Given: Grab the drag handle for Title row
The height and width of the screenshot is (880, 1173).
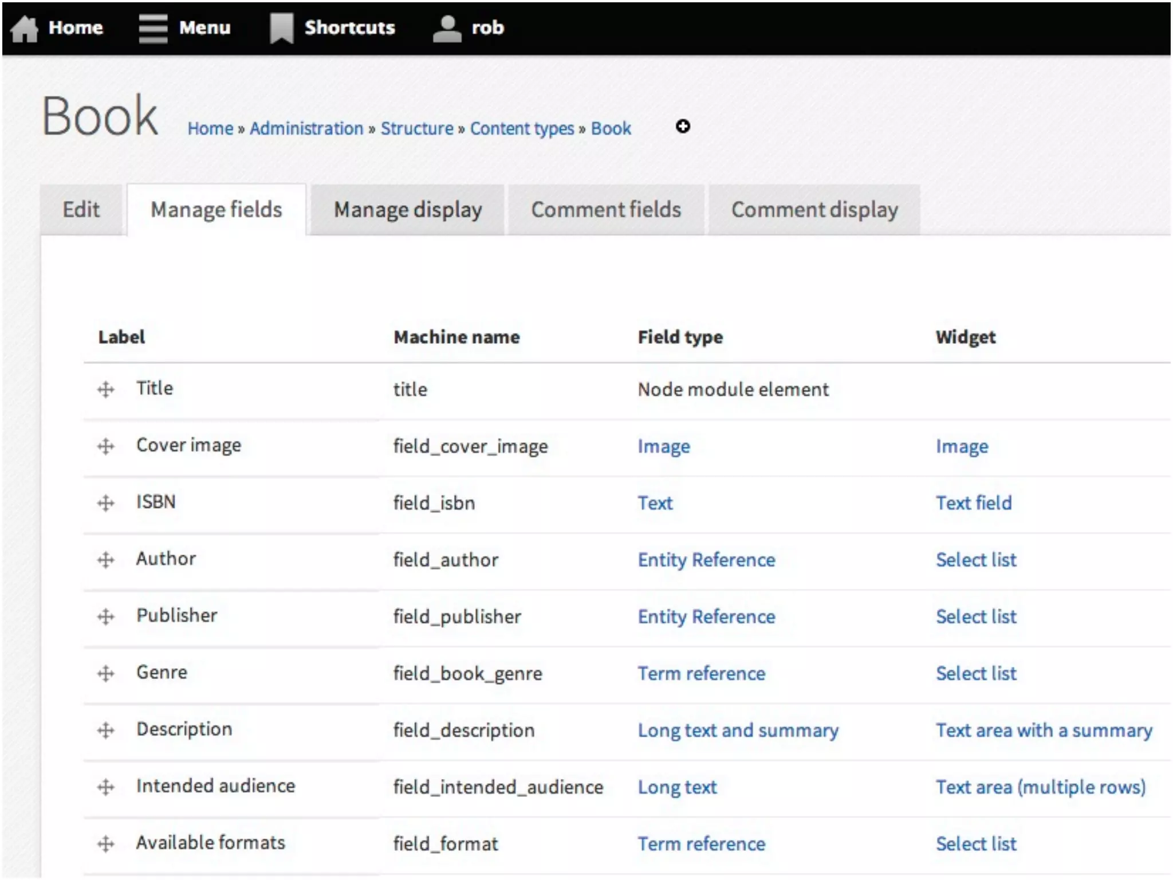Looking at the screenshot, I should 106,390.
